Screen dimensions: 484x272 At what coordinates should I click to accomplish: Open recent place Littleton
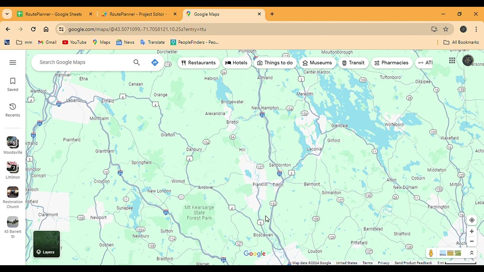tap(12, 170)
